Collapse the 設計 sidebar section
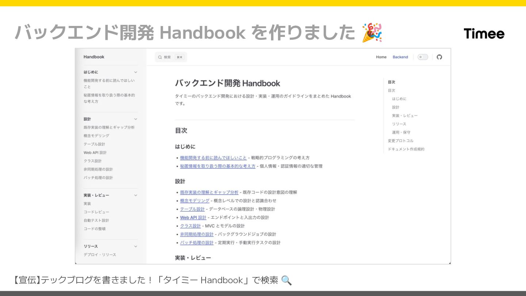This screenshot has width=526, height=296. tap(136, 119)
